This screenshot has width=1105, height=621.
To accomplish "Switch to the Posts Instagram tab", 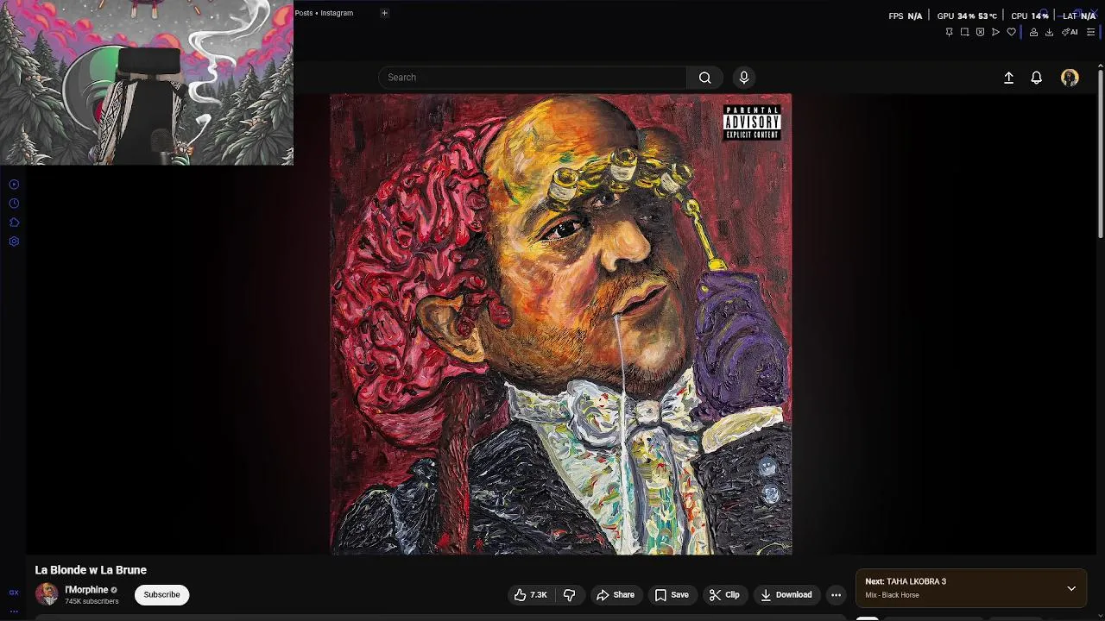I will 324,13.
